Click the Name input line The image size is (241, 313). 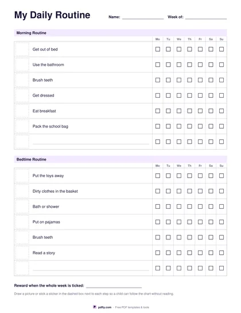click(143, 17)
